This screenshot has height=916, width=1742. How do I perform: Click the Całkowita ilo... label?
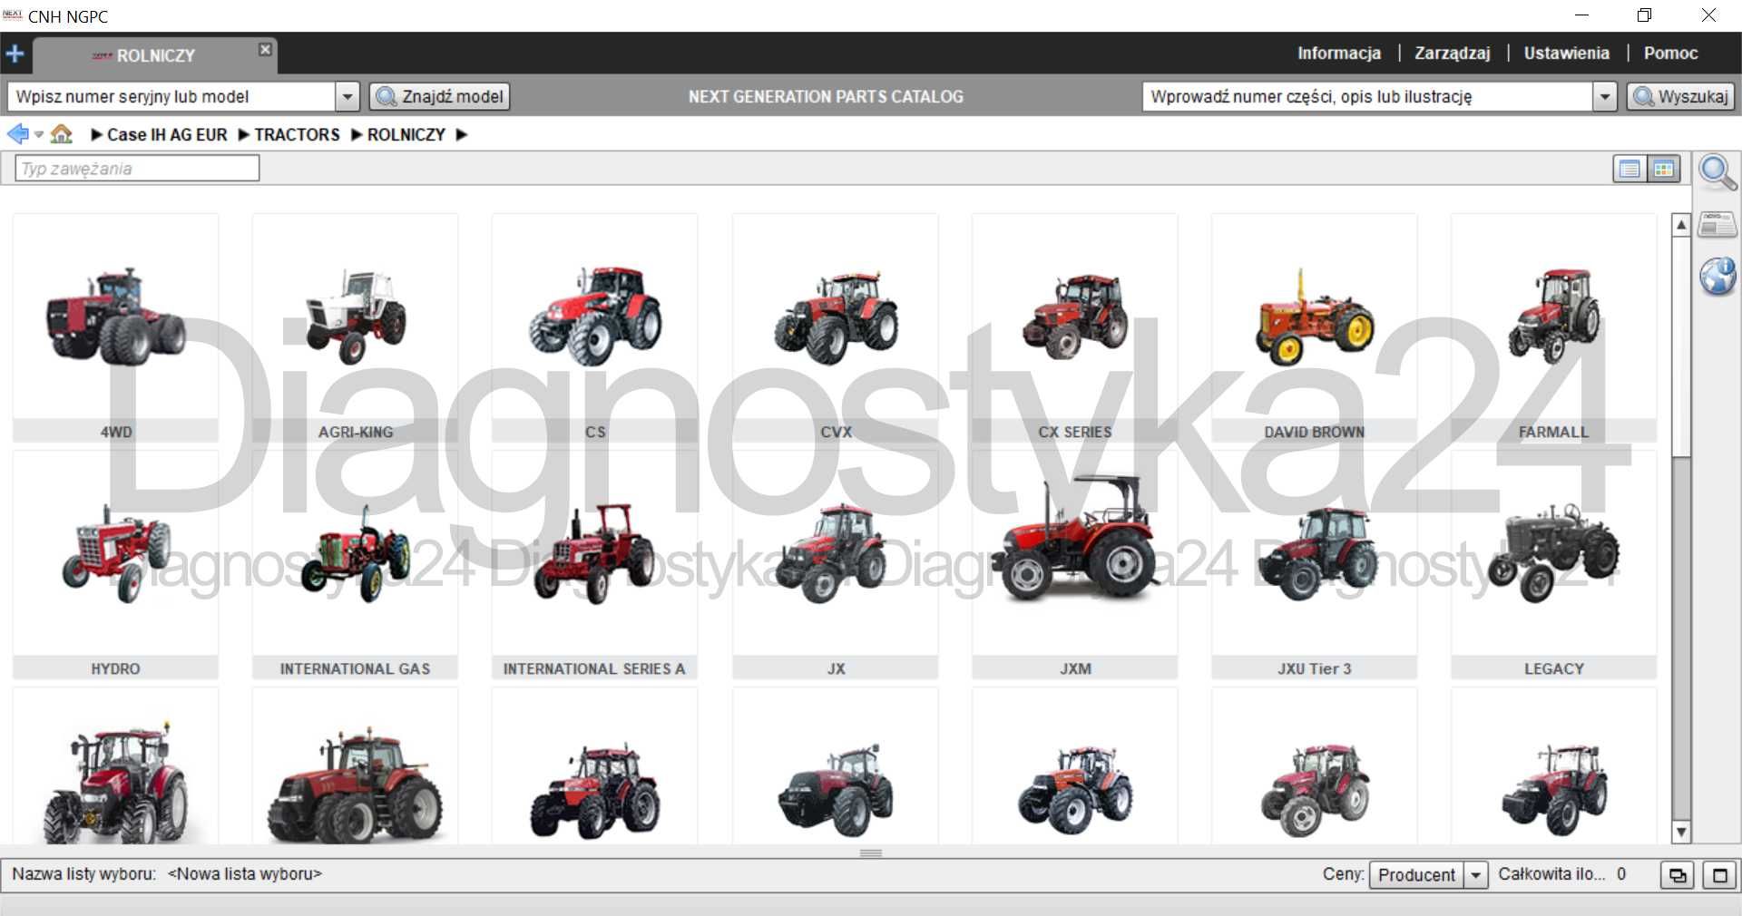point(1551,874)
